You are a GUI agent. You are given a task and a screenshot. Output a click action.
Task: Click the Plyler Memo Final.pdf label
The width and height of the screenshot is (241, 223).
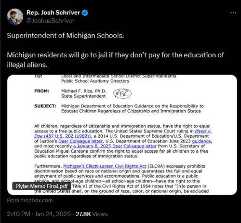coord(41,186)
